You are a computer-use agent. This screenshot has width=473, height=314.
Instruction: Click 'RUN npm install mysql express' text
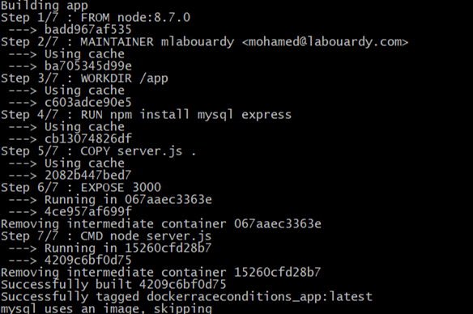(x=186, y=115)
